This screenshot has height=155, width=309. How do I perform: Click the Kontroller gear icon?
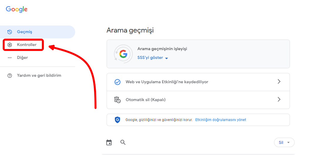coord(10,45)
